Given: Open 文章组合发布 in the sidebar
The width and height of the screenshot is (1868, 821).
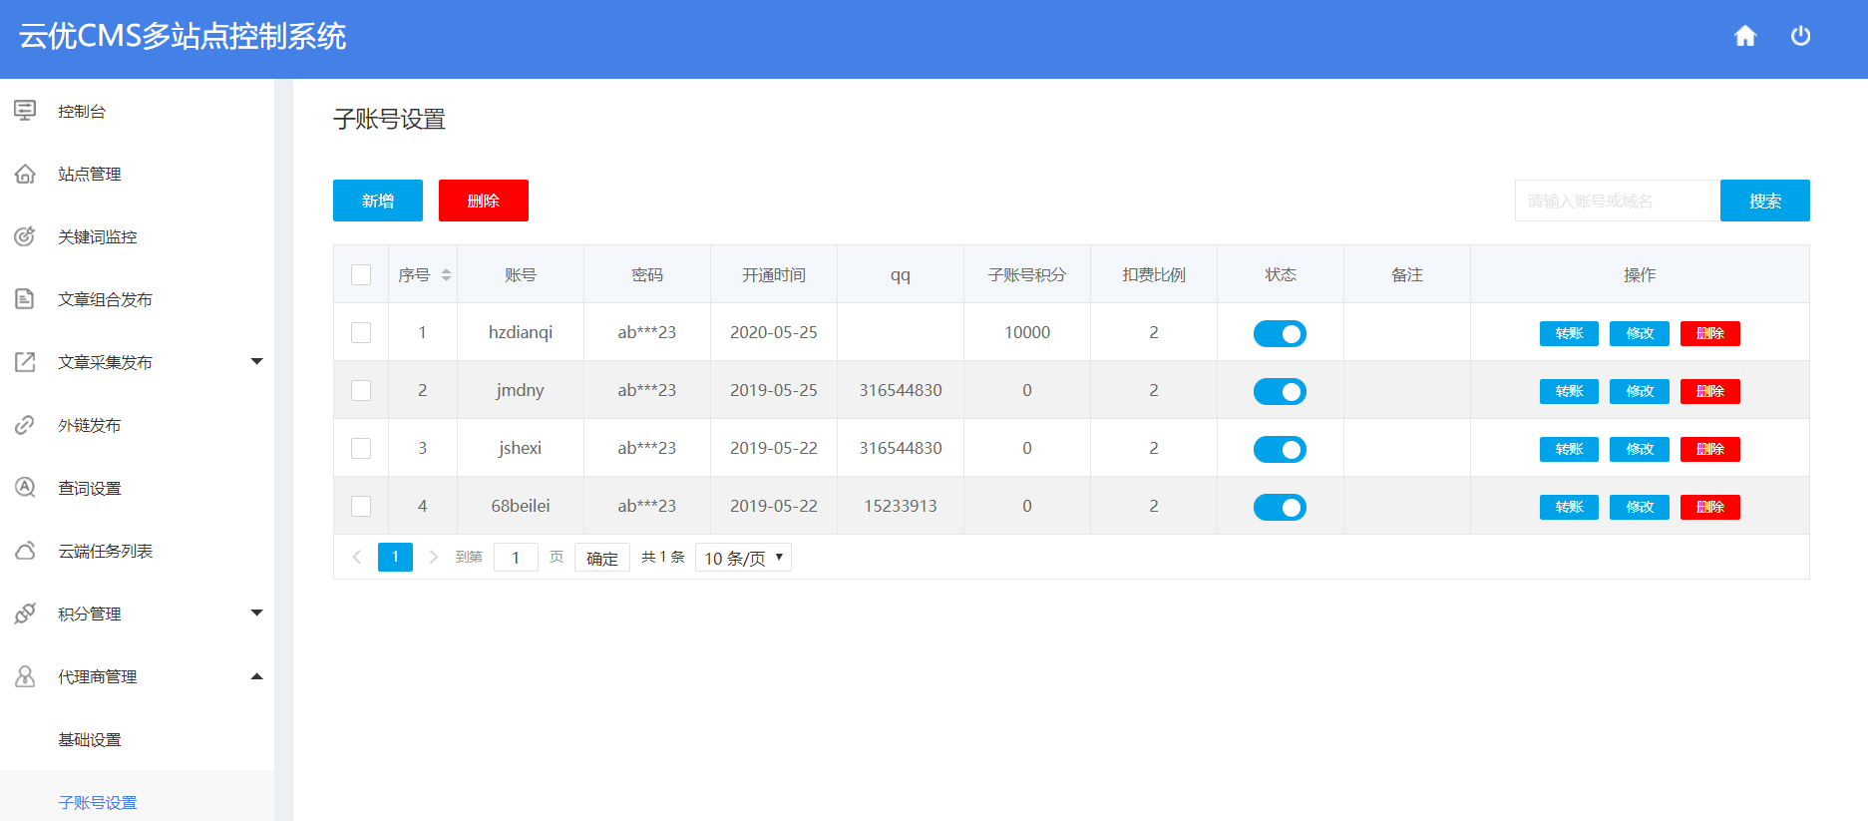Looking at the screenshot, I should [x=106, y=299].
